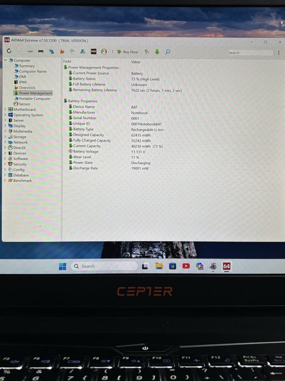Click the Buy Now button
285x381 pixels.
[x=128, y=52]
